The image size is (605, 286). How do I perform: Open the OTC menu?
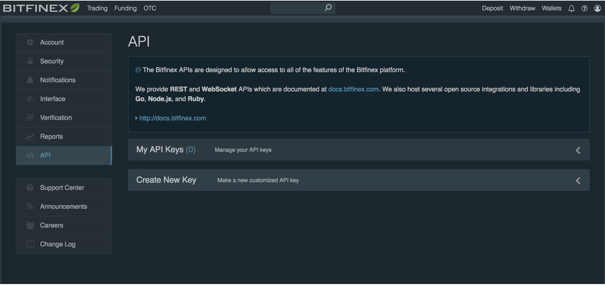(150, 8)
